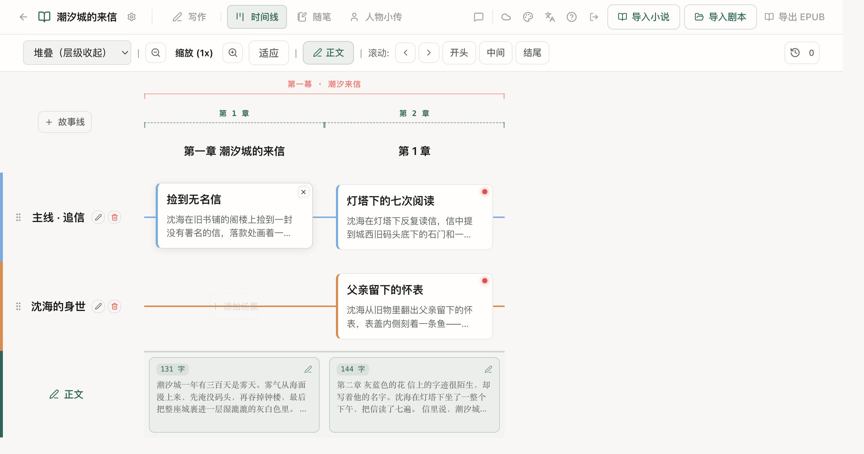Open the language translate icon

(550, 17)
